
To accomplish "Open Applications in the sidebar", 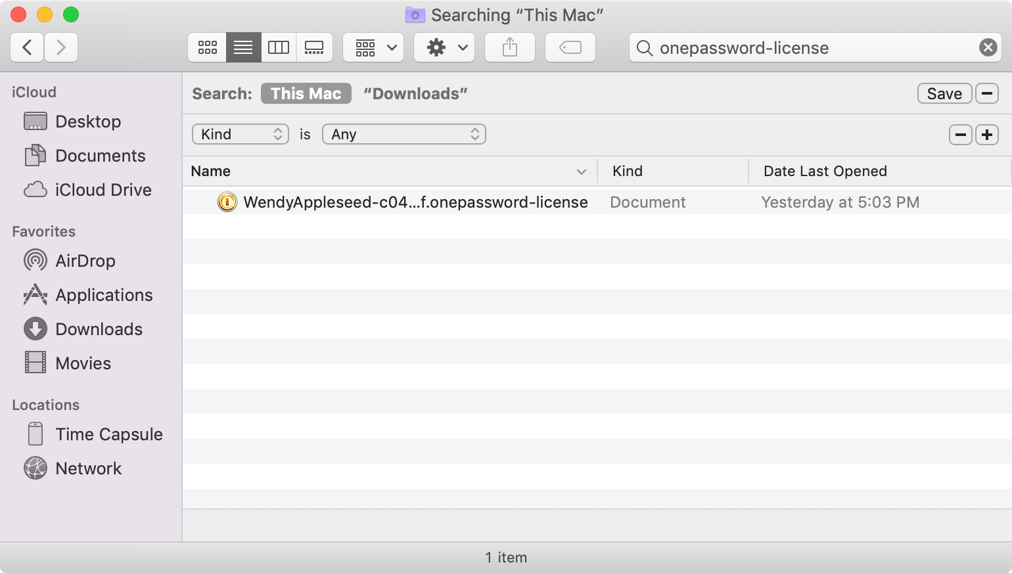I will pos(104,295).
